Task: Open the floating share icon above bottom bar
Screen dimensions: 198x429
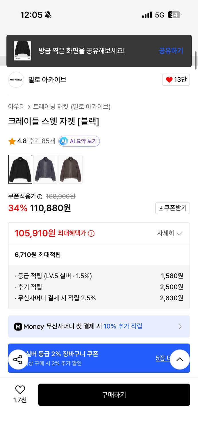Action: pyautogui.click(x=18, y=360)
